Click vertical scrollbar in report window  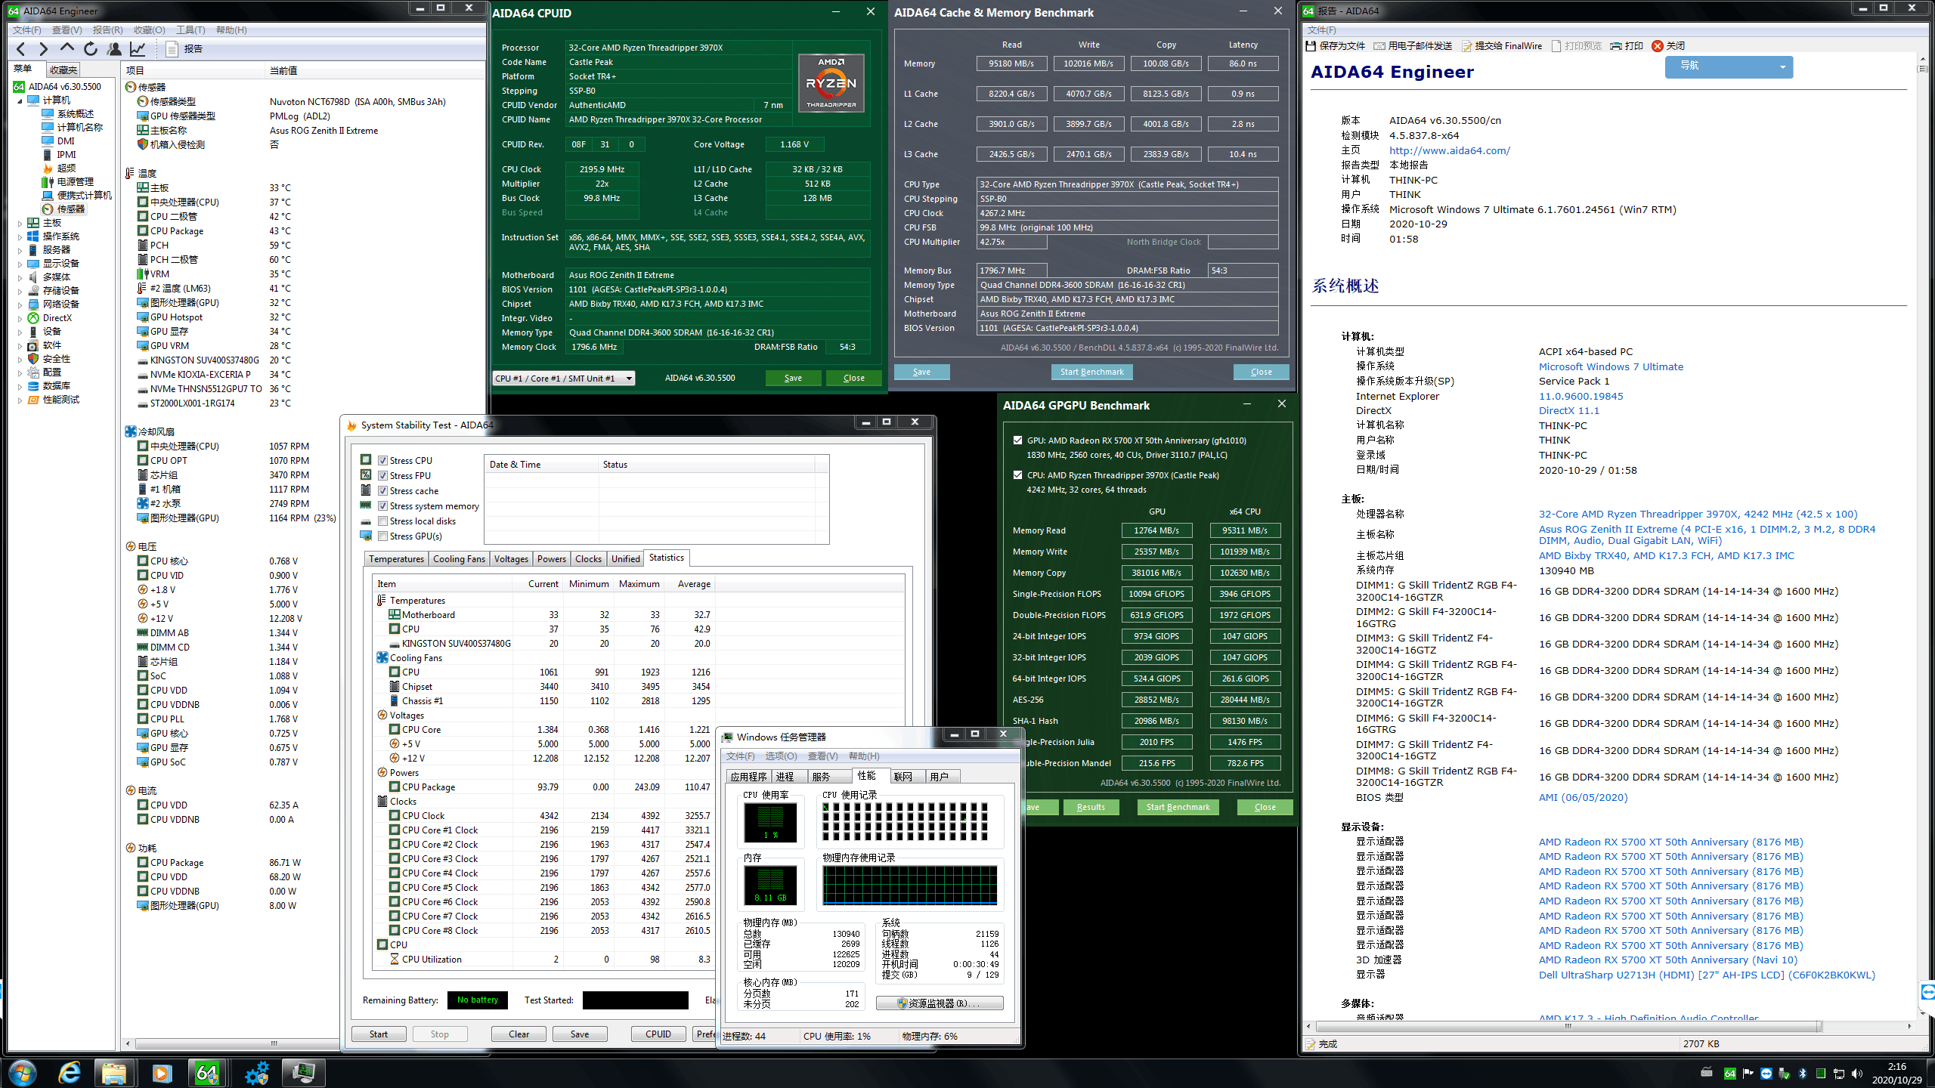click(x=1923, y=68)
